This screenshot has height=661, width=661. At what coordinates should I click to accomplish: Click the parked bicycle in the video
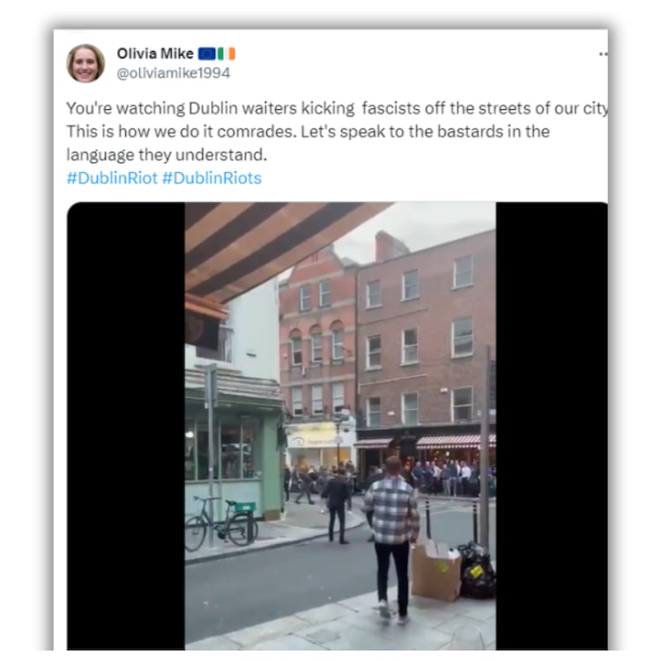point(220,523)
